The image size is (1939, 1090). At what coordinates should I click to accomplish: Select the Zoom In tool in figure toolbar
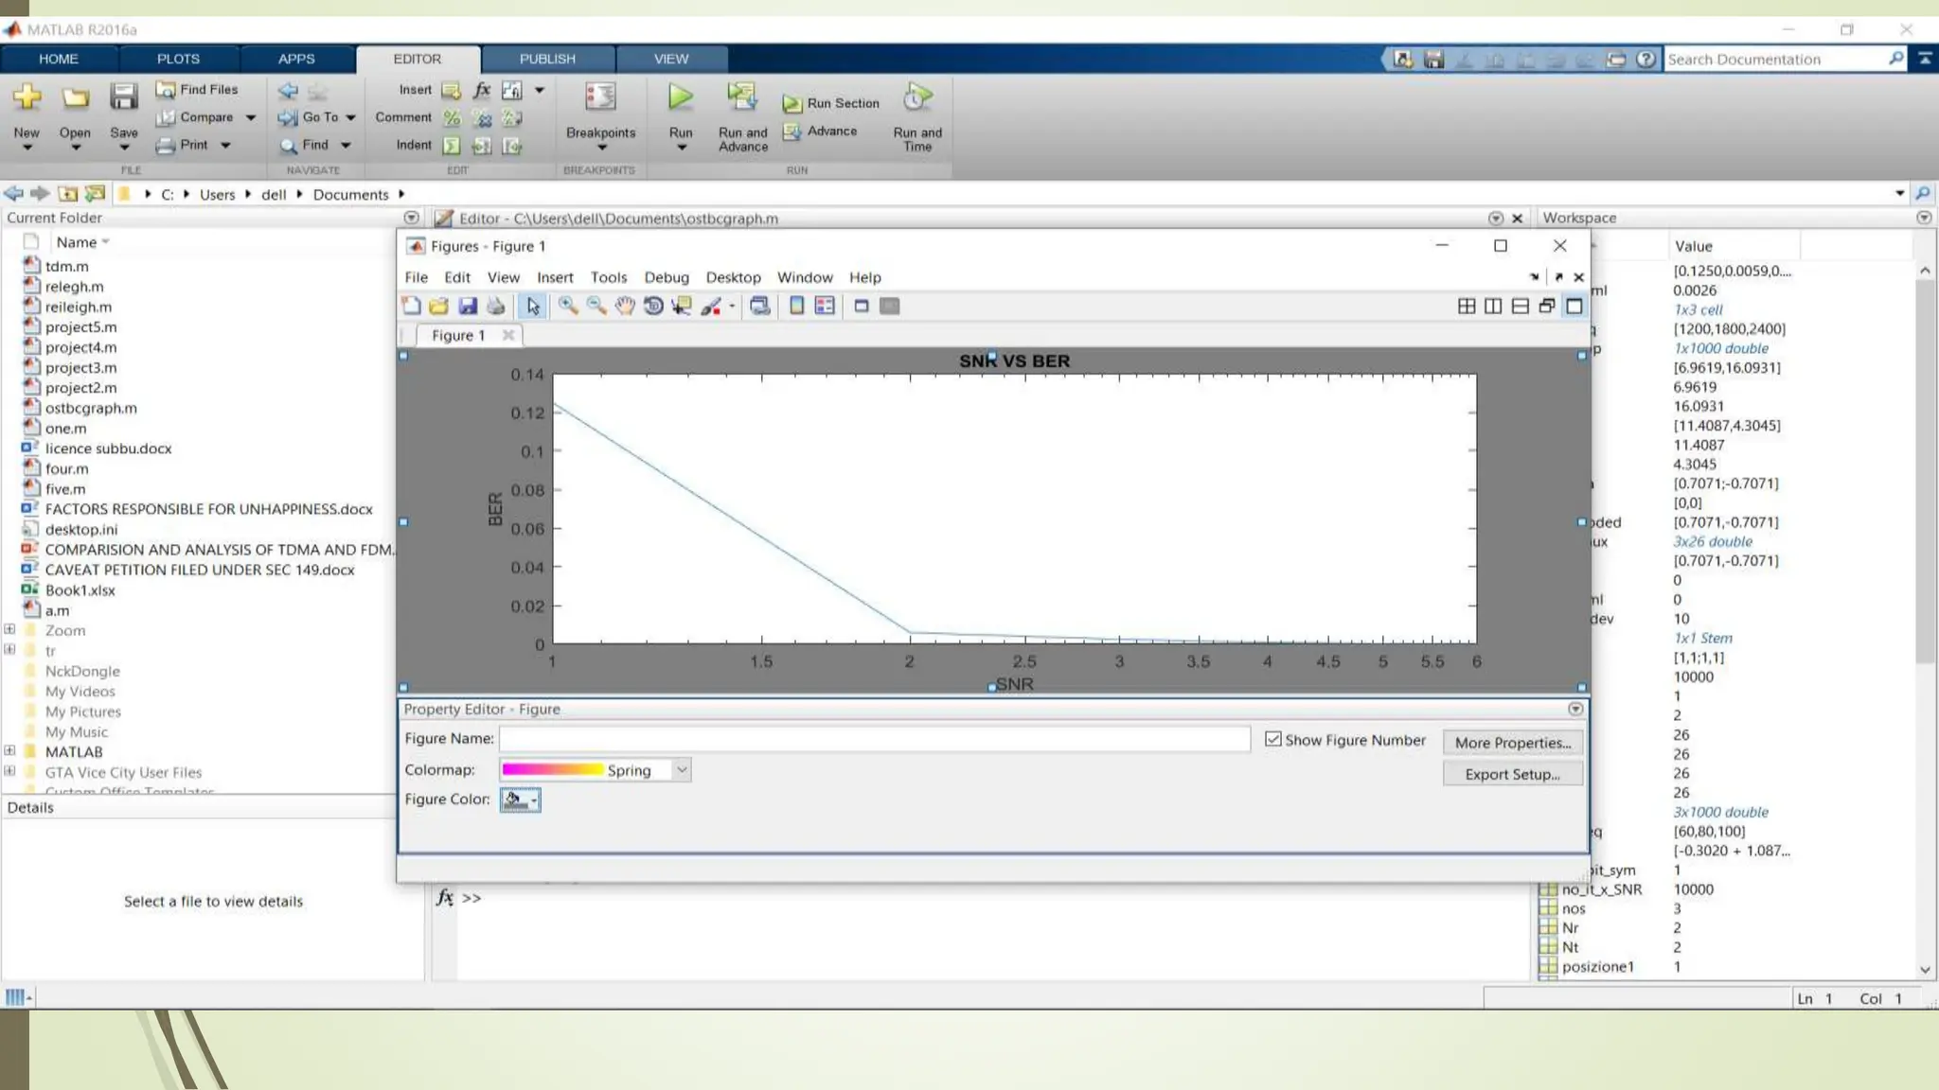coord(567,306)
